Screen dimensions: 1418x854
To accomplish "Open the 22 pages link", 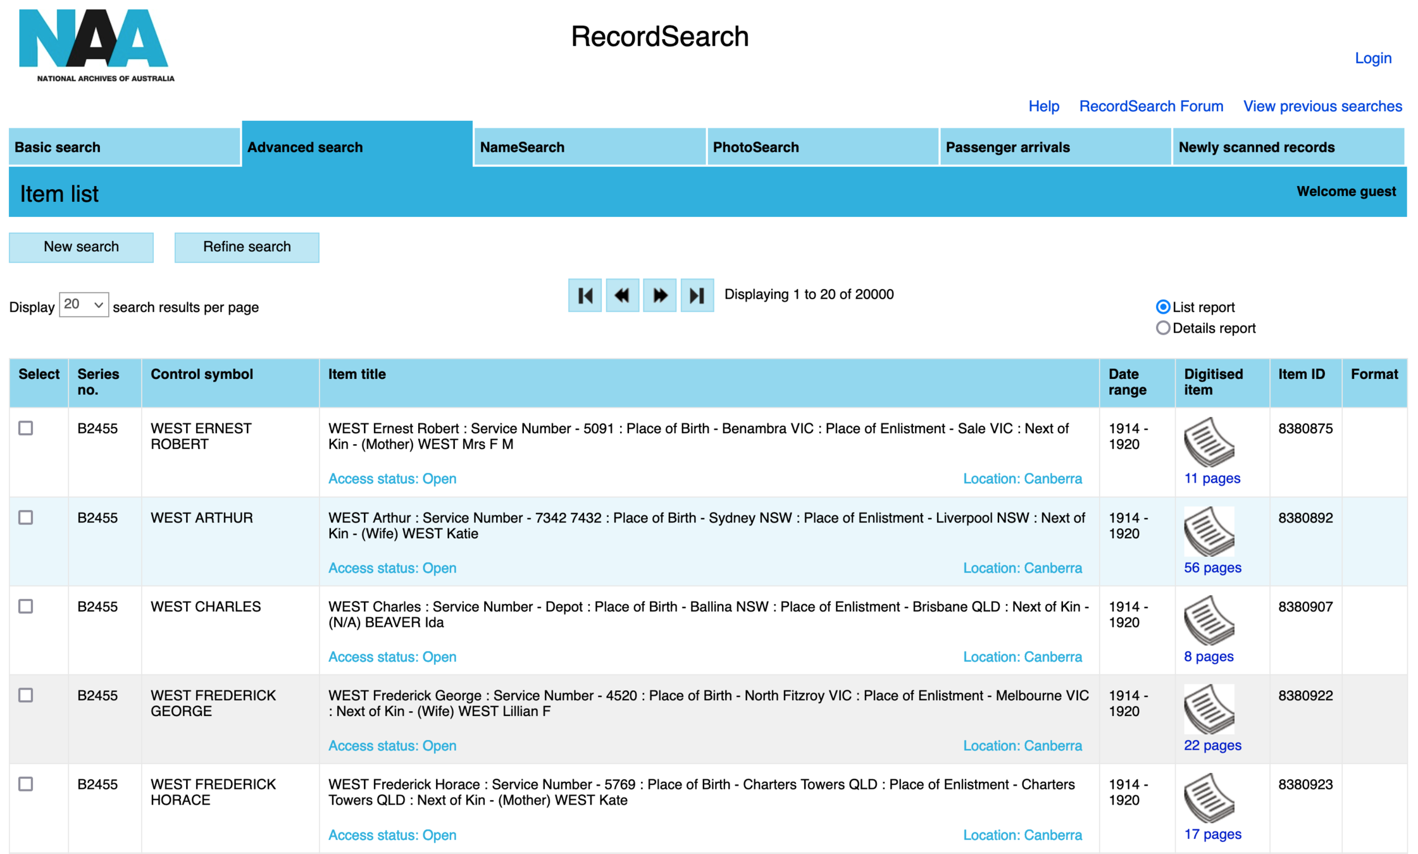I will tap(1212, 745).
